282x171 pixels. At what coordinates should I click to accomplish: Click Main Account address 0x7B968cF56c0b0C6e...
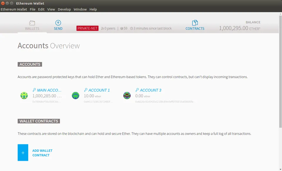[x=47, y=102]
